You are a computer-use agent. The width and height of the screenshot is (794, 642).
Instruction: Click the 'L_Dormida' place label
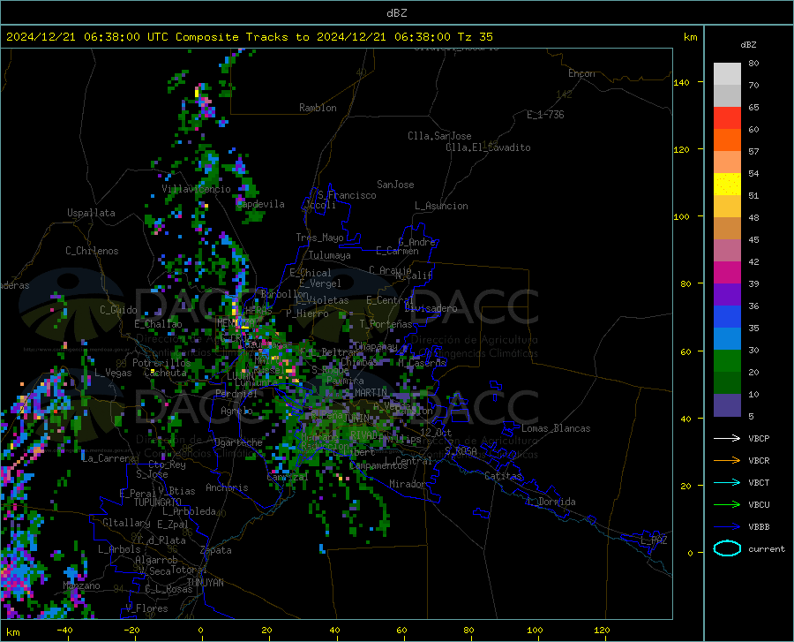(x=551, y=502)
